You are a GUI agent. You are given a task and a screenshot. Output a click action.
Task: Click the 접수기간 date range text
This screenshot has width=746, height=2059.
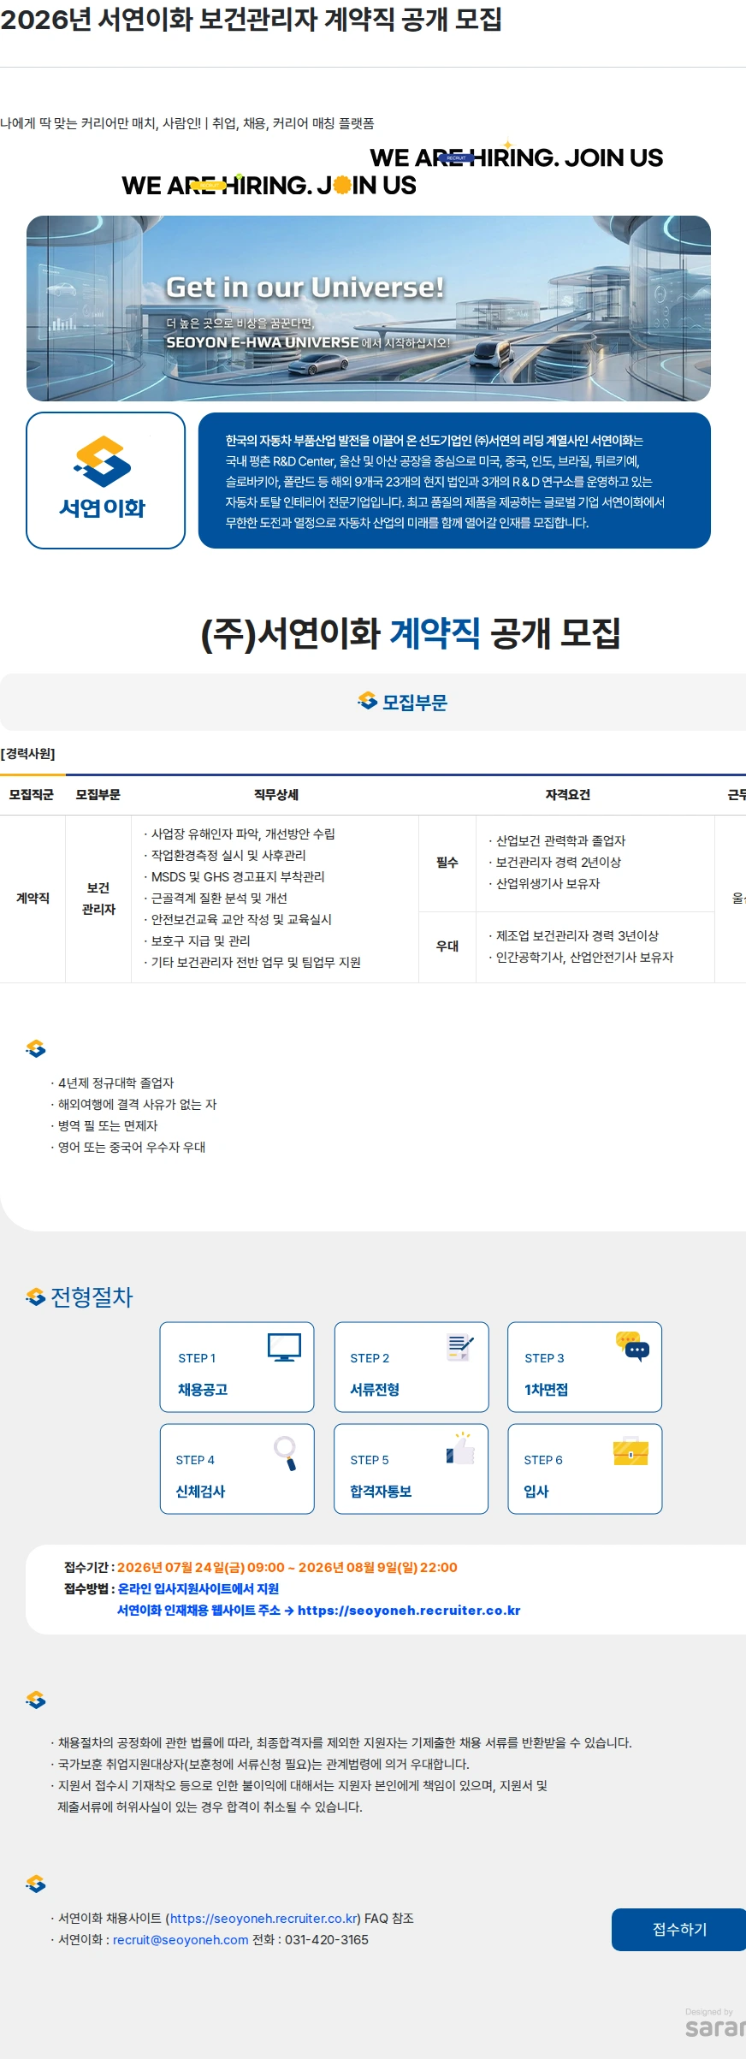tap(287, 1567)
